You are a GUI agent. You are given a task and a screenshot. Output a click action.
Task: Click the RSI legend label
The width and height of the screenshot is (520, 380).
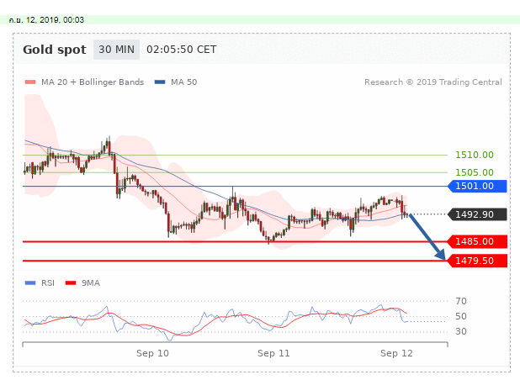48,283
